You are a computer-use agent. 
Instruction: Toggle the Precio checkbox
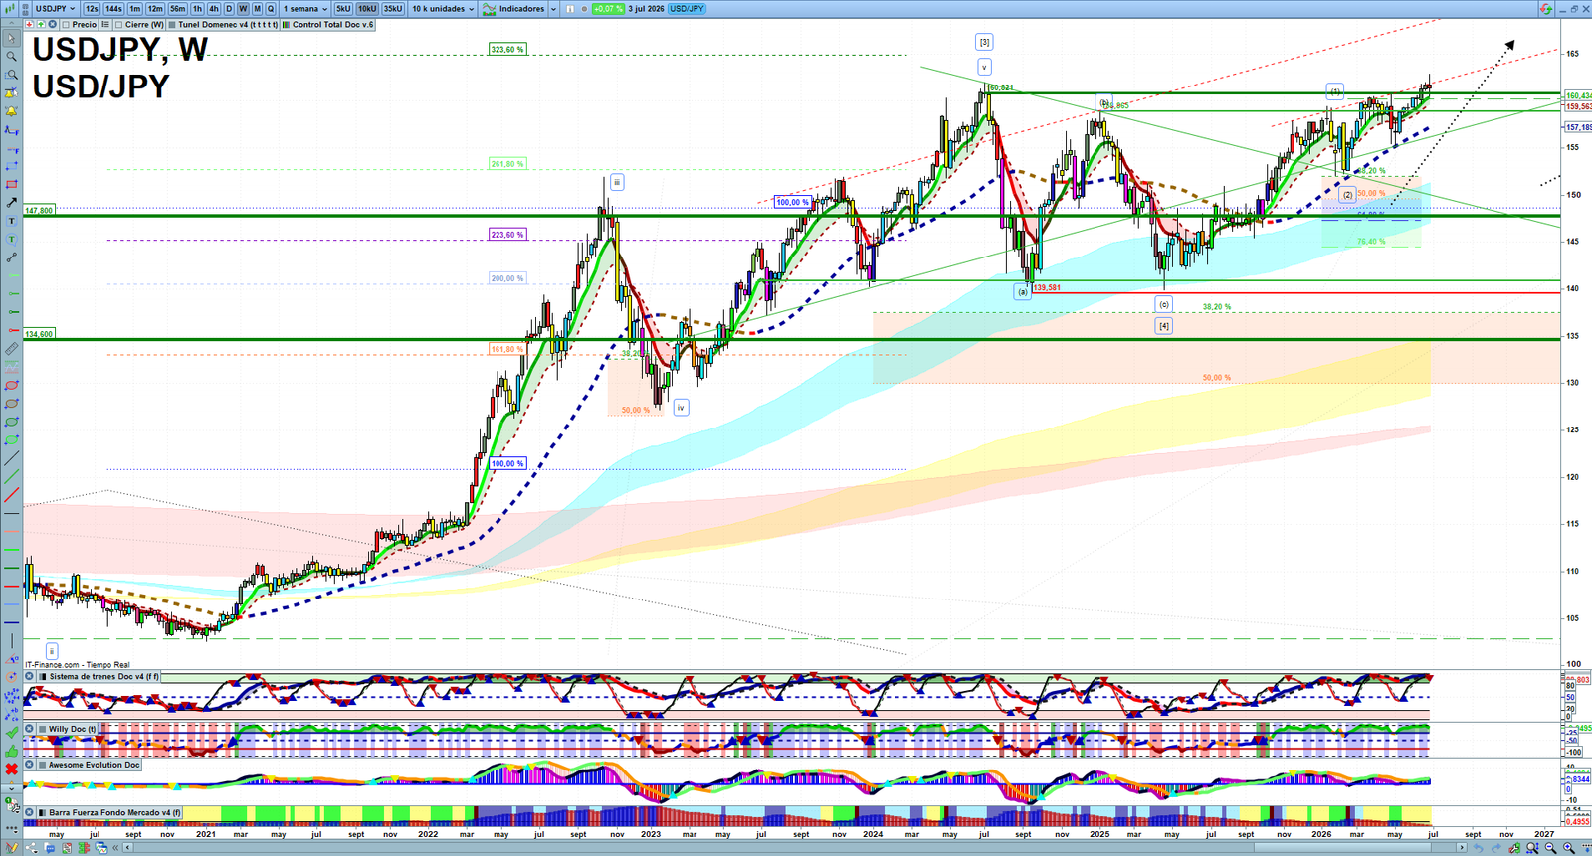[66, 24]
